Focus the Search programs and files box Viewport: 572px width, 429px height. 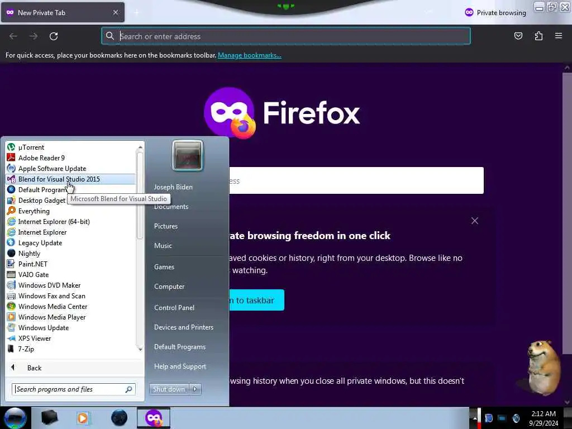[x=74, y=389]
